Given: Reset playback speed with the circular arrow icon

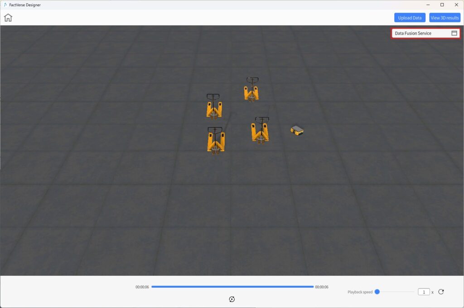Looking at the screenshot, I should point(441,292).
